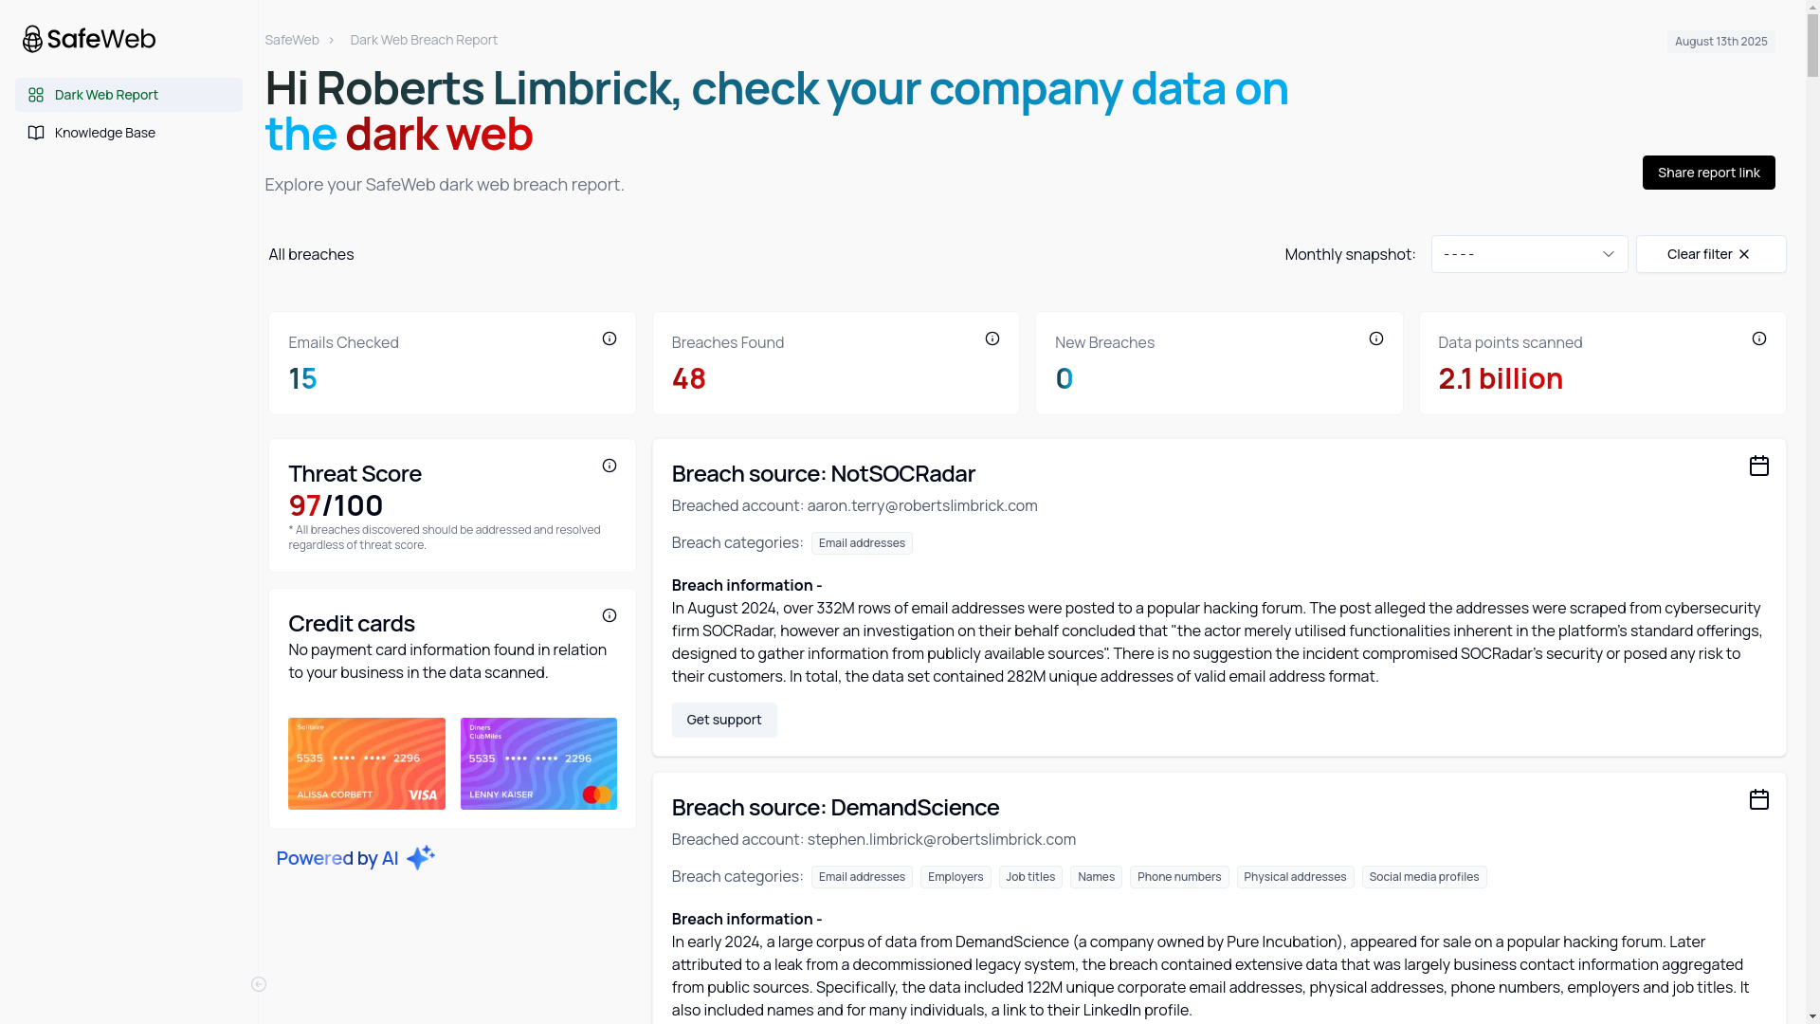Show info for New Breaches

1376,338
